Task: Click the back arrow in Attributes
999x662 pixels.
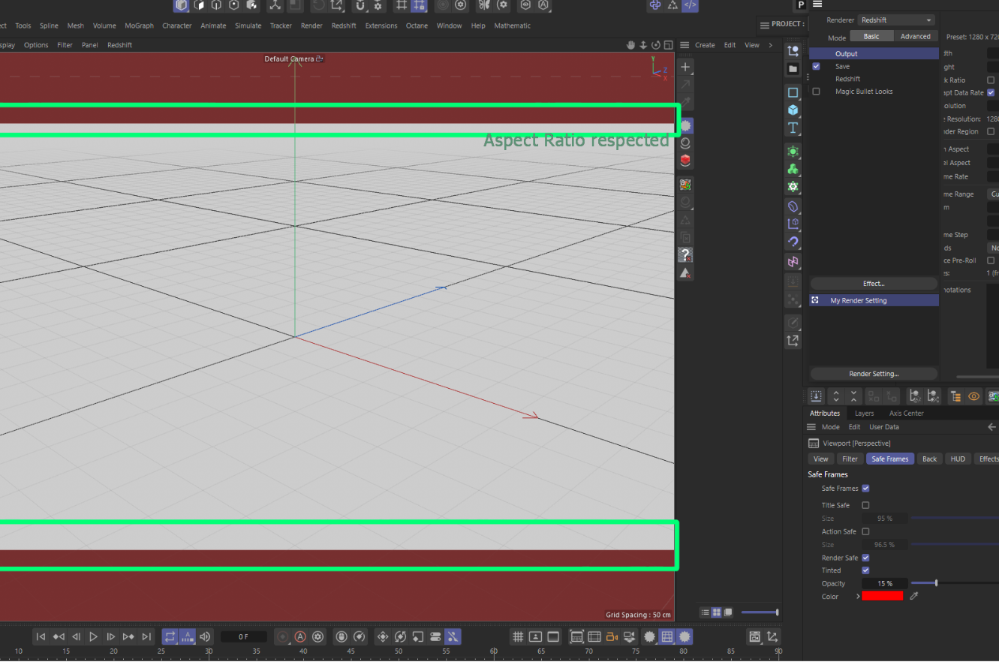Action: [x=991, y=427]
